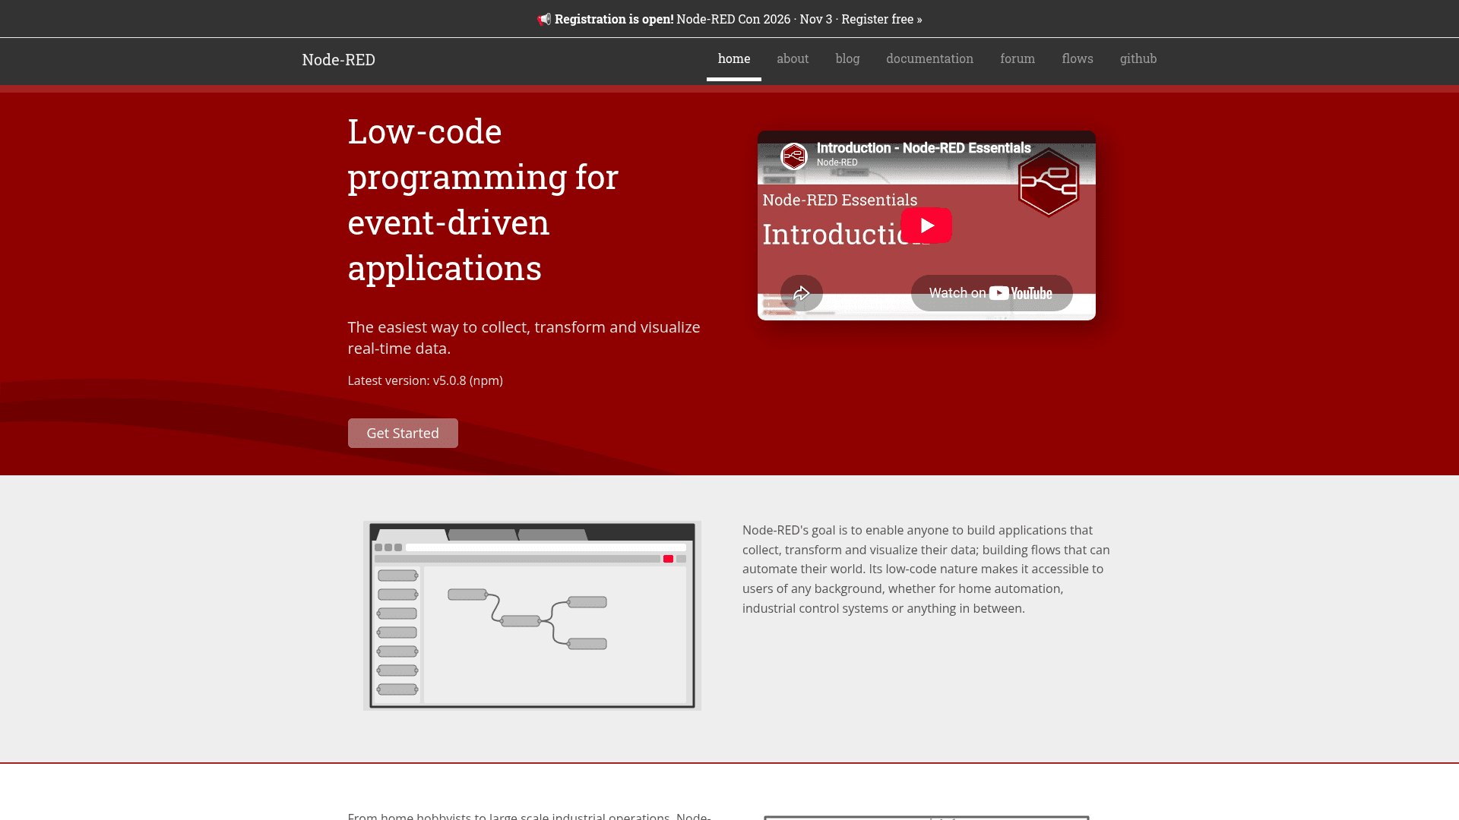Image resolution: width=1459 pixels, height=820 pixels.
Task: Click the Register free announcement link
Action: coord(881,19)
